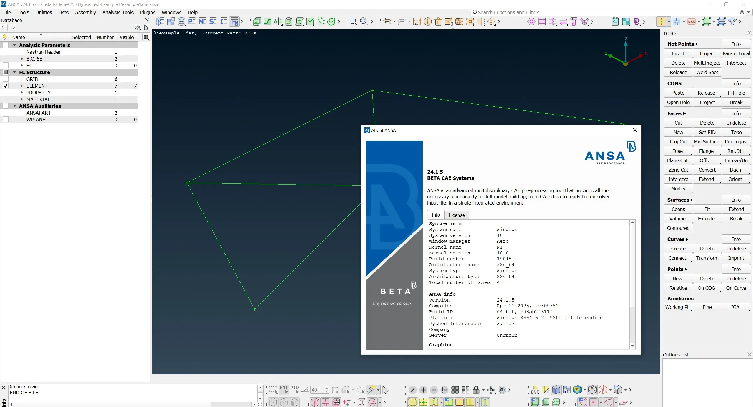Open the Undo history dropdown arrow

pos(394,22)
